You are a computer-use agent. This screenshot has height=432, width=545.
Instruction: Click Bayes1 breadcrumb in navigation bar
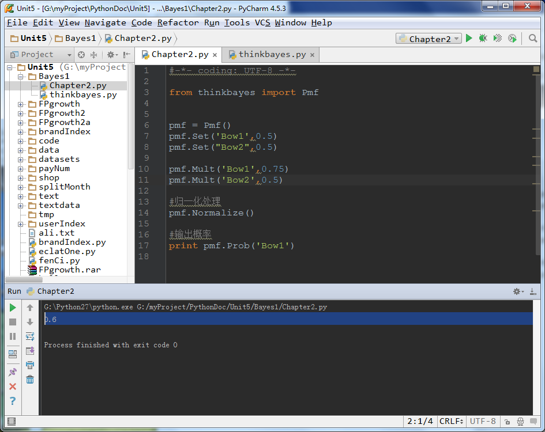point(76,38)
